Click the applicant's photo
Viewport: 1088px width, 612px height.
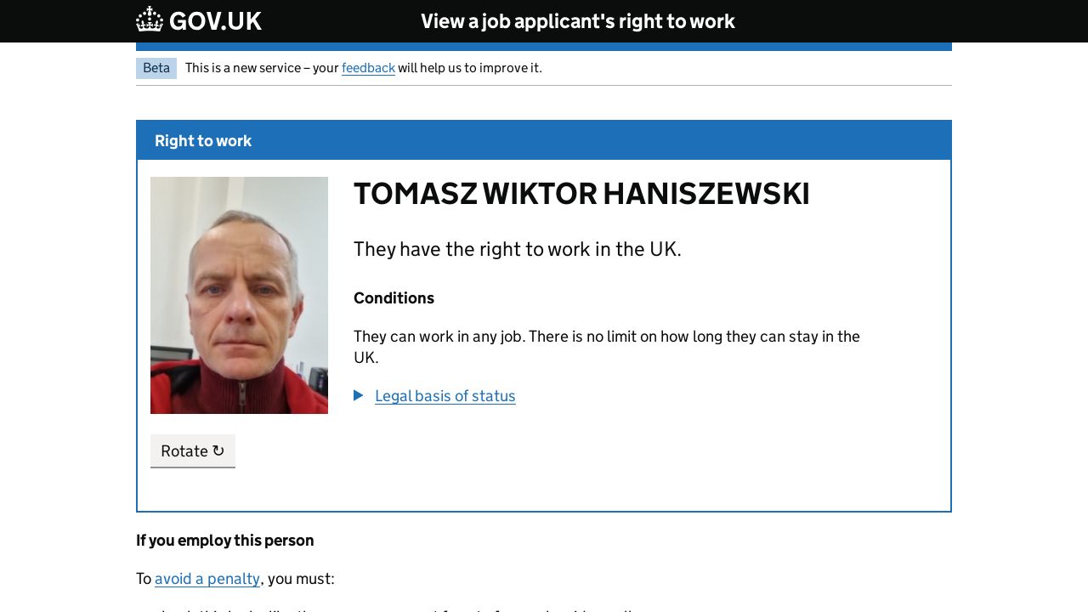(239, 295)
